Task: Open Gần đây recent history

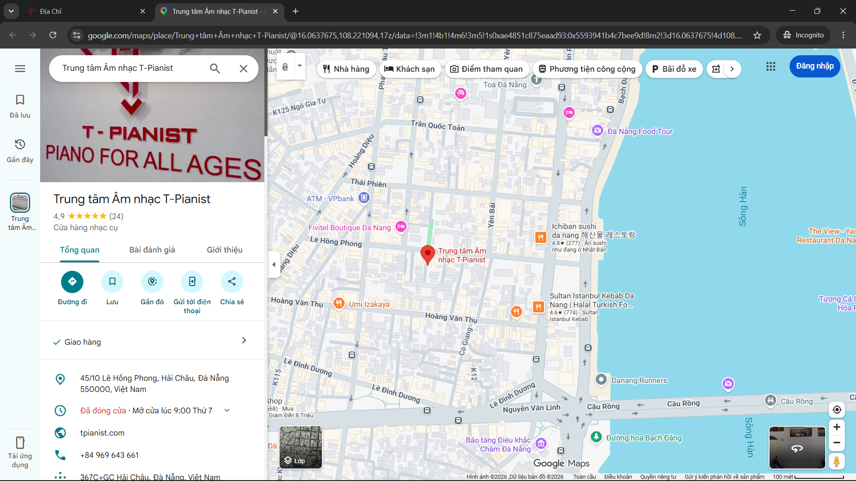Action: 20,151
